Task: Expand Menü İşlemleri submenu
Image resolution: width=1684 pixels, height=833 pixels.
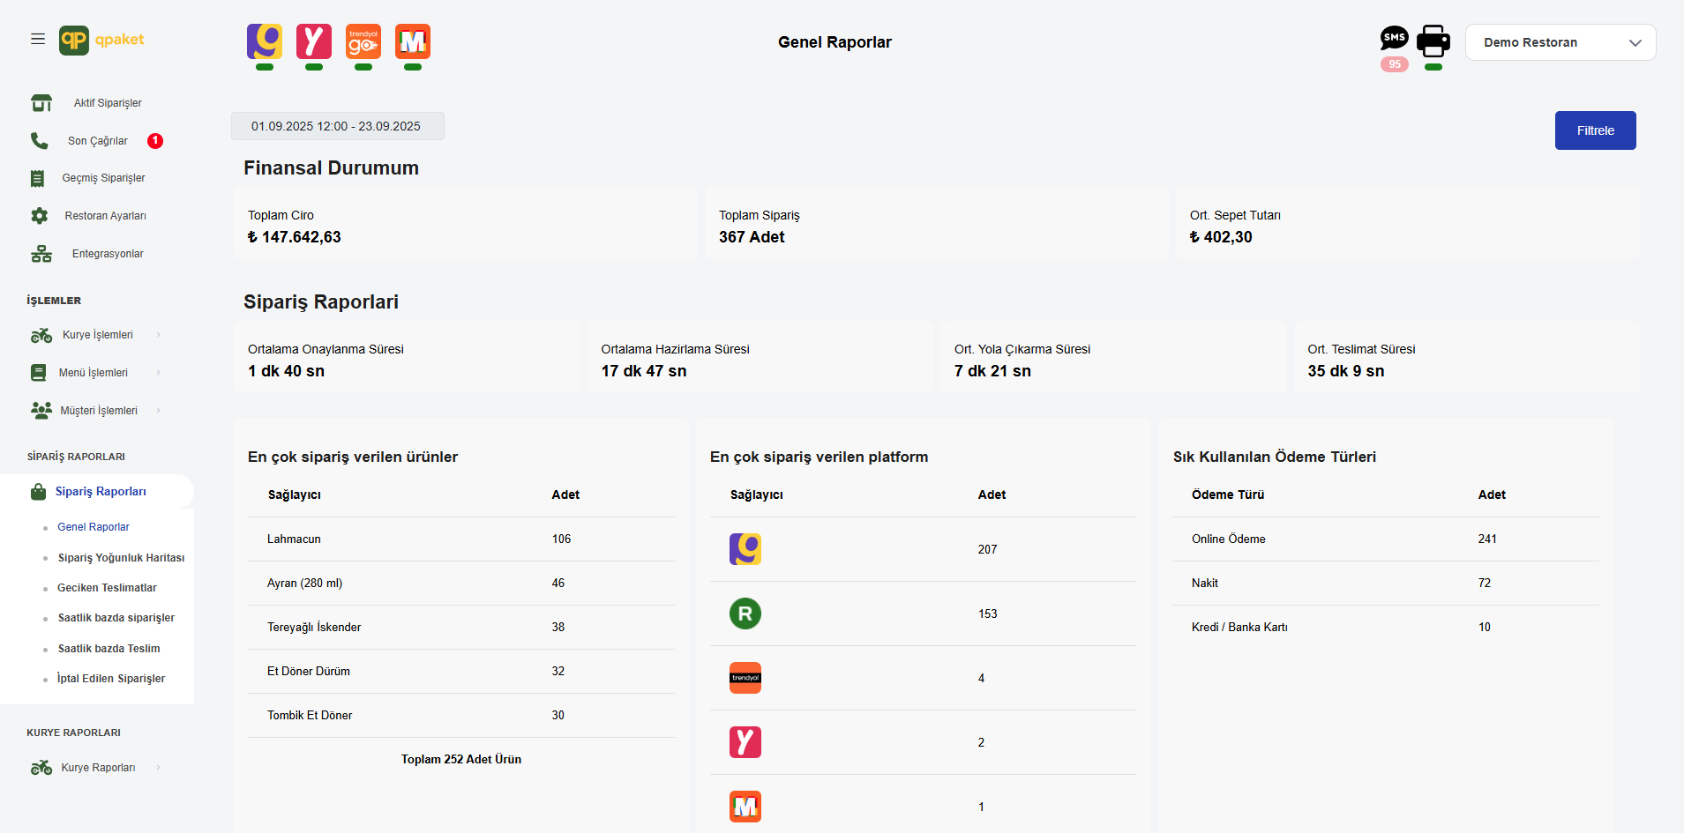Action: (x=94, y=373)
